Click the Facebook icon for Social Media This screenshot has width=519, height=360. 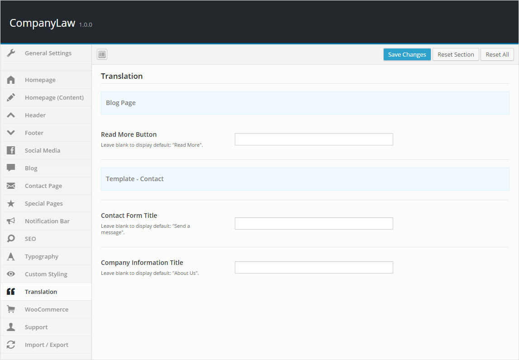(x=11, y=150)
